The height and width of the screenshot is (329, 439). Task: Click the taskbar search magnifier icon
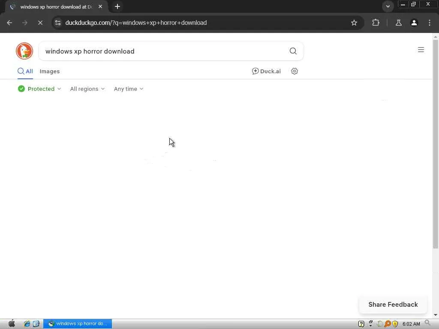pyautogui.click(x=427, y=323)
